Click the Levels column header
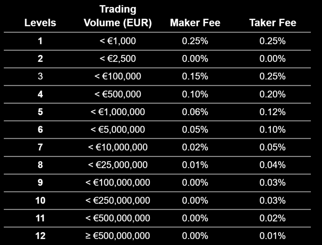The width and height of the screenshot is (322, 245). pos(40,23)
